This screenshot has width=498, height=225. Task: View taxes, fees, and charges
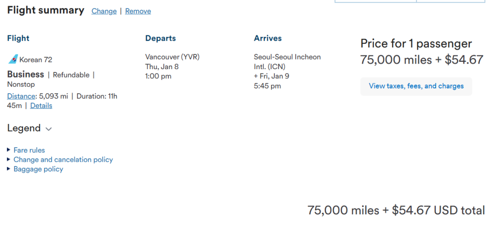click(x=416, y=86)
